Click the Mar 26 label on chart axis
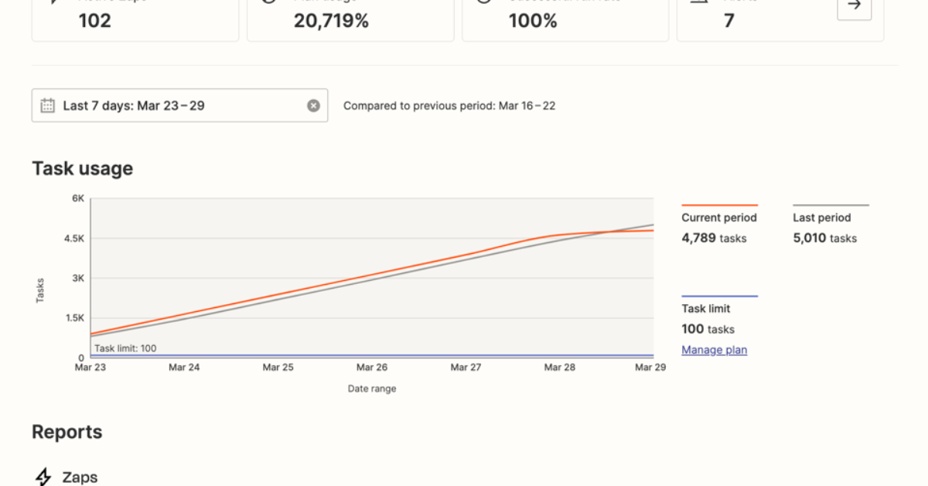This screenshot has width=928, height=486. [372, 368]
